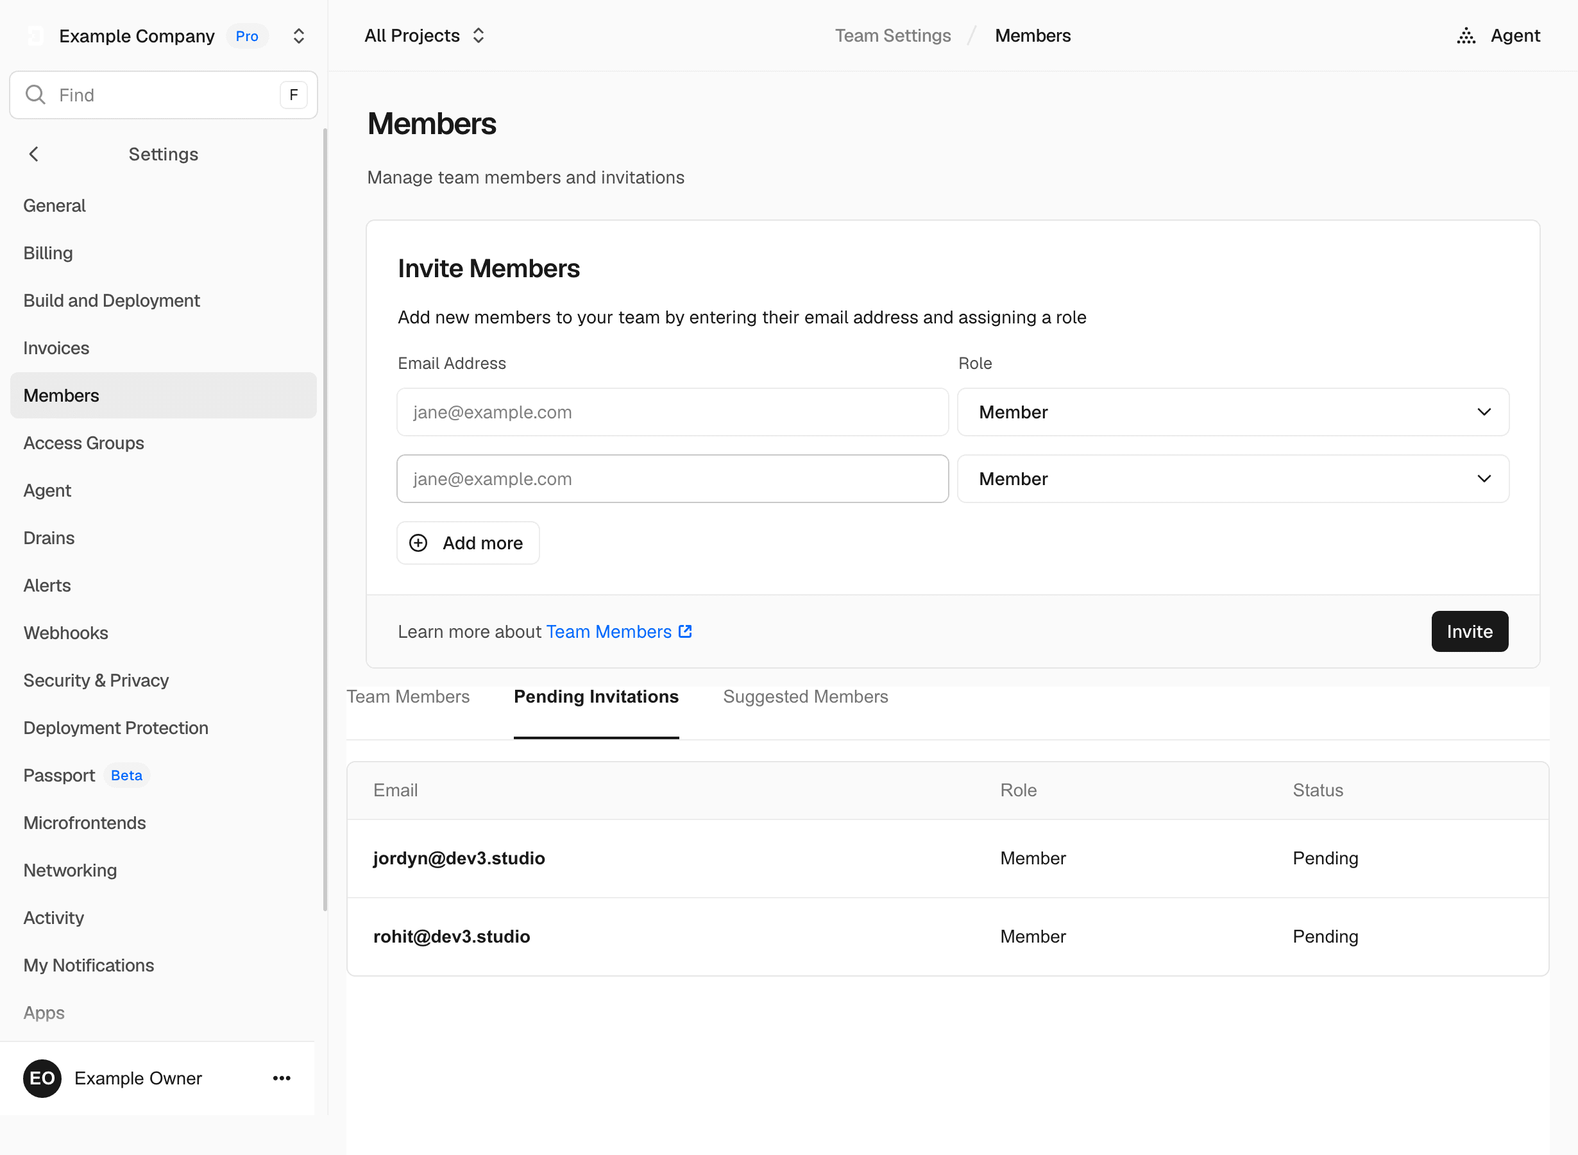
Task: Click Example Owner account name
Action: pos(139,1078)
